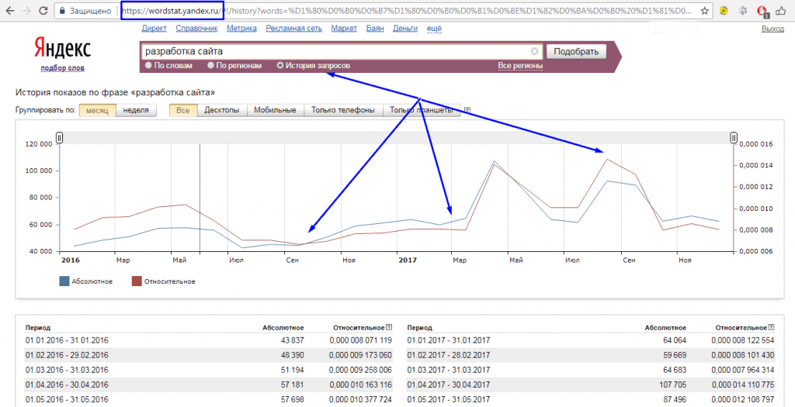Bookmark the page with the star icon

click(x=704, y=11)
